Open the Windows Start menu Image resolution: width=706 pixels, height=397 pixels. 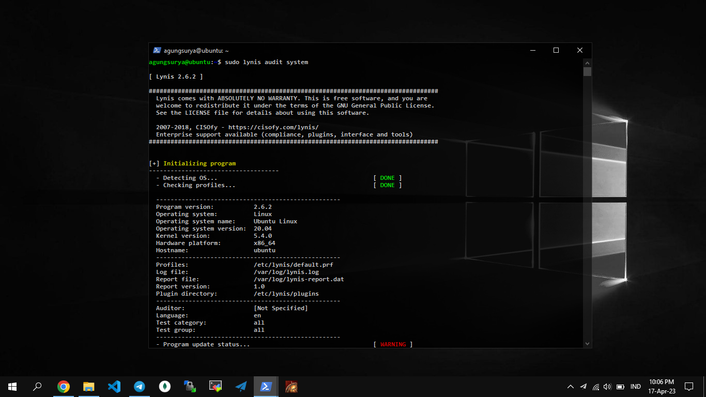click(12, 386)
